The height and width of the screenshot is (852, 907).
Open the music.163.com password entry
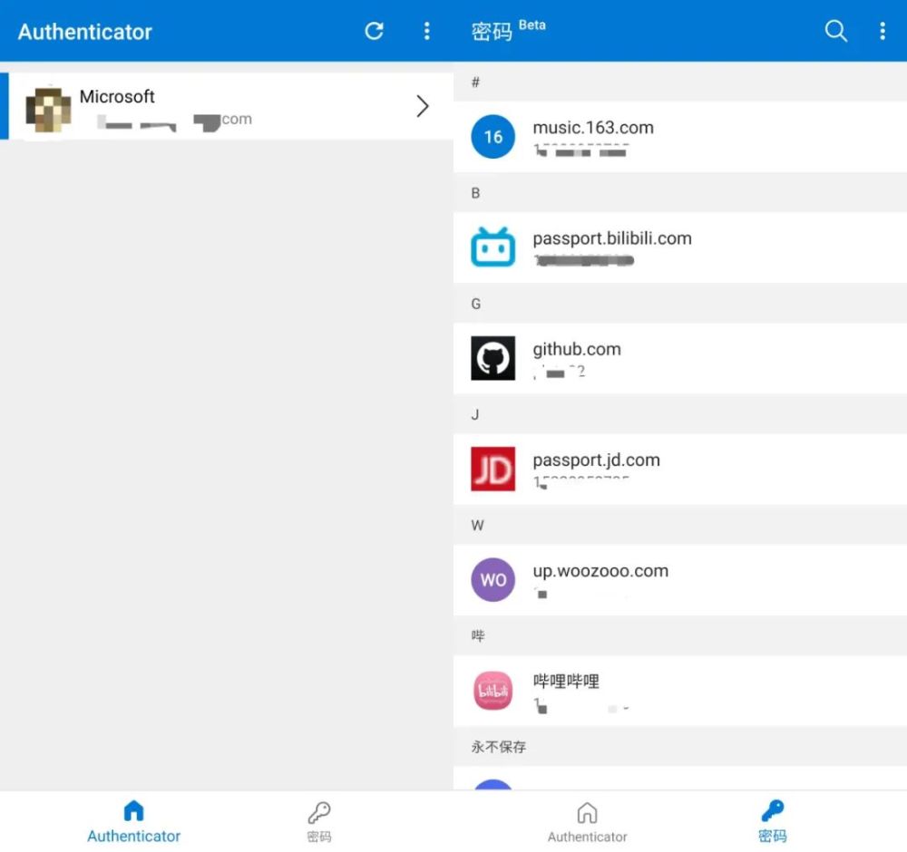(680, 137)
